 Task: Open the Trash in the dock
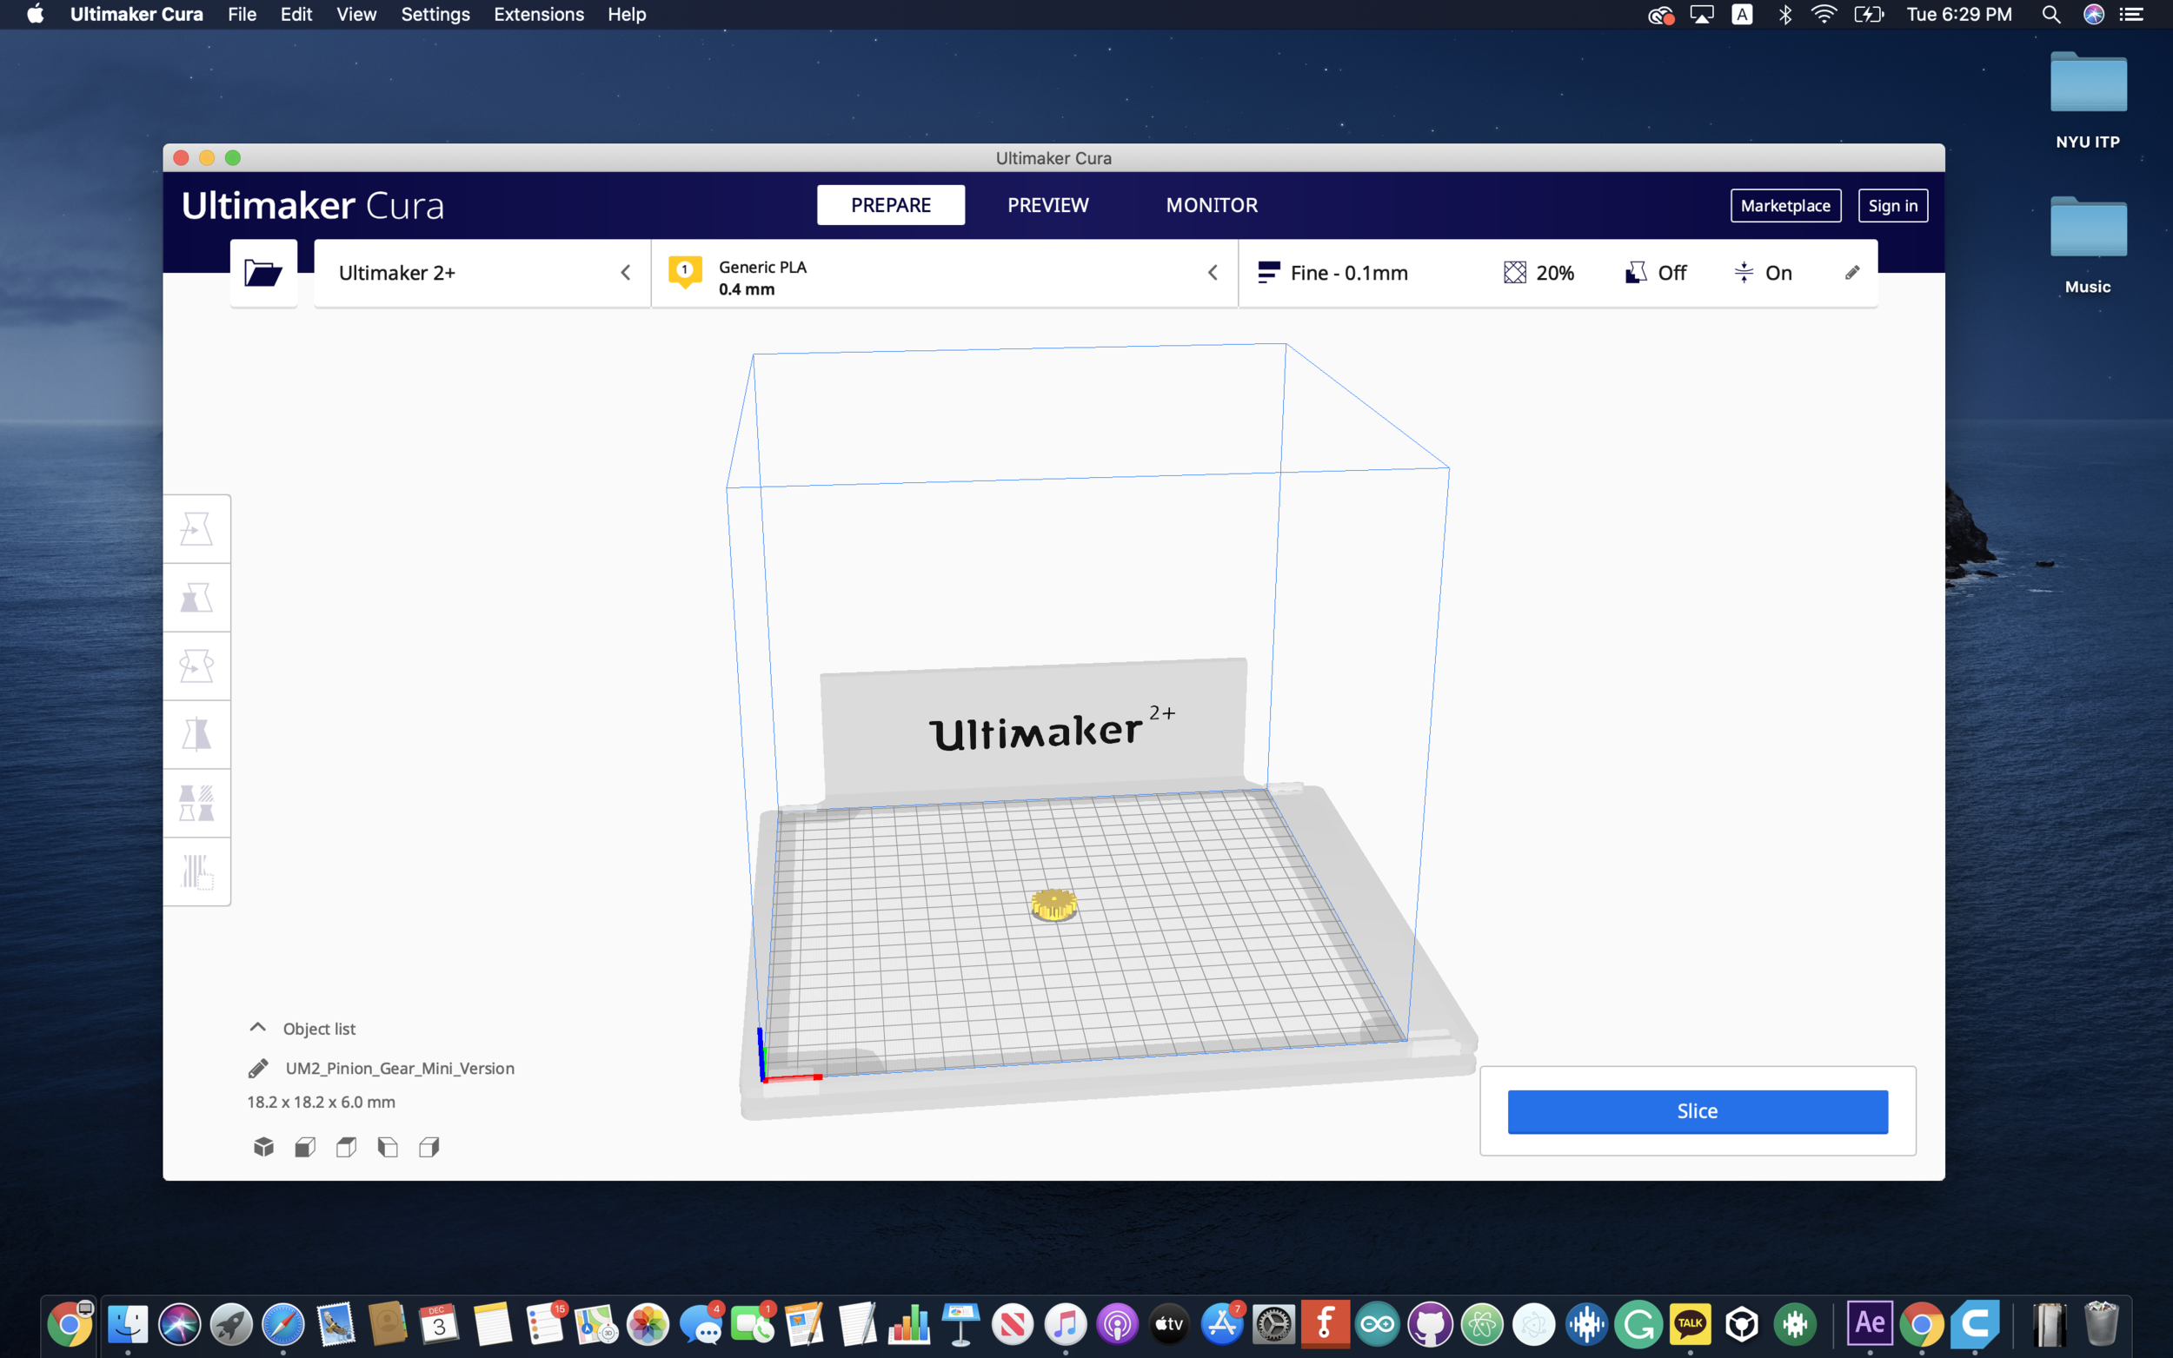click(2101, 1324)
